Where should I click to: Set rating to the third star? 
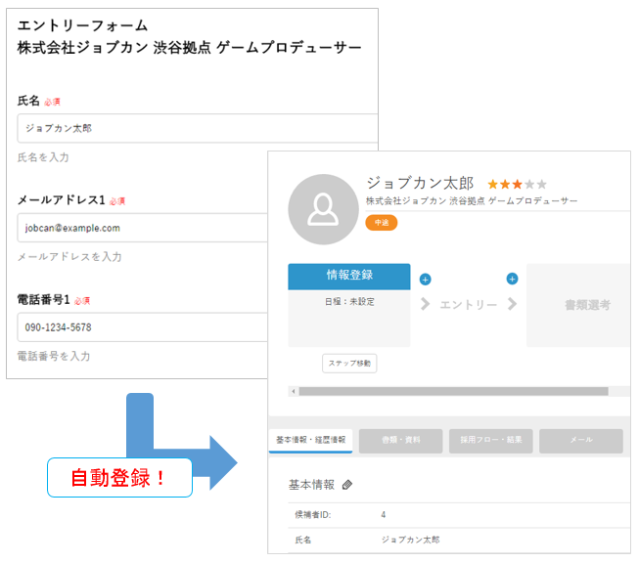point(517,184)
